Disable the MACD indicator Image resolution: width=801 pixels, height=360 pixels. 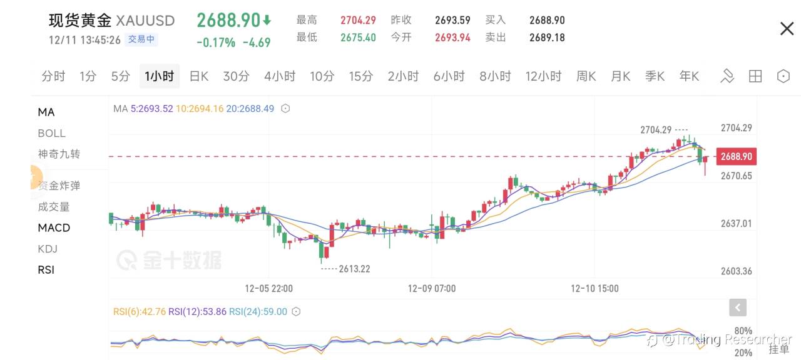[x=54, y=227]
